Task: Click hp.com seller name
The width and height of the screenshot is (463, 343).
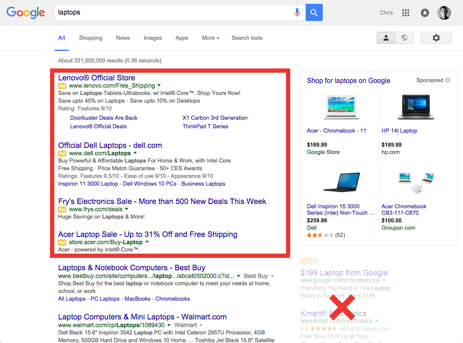Action: click(x=390, y=152)
